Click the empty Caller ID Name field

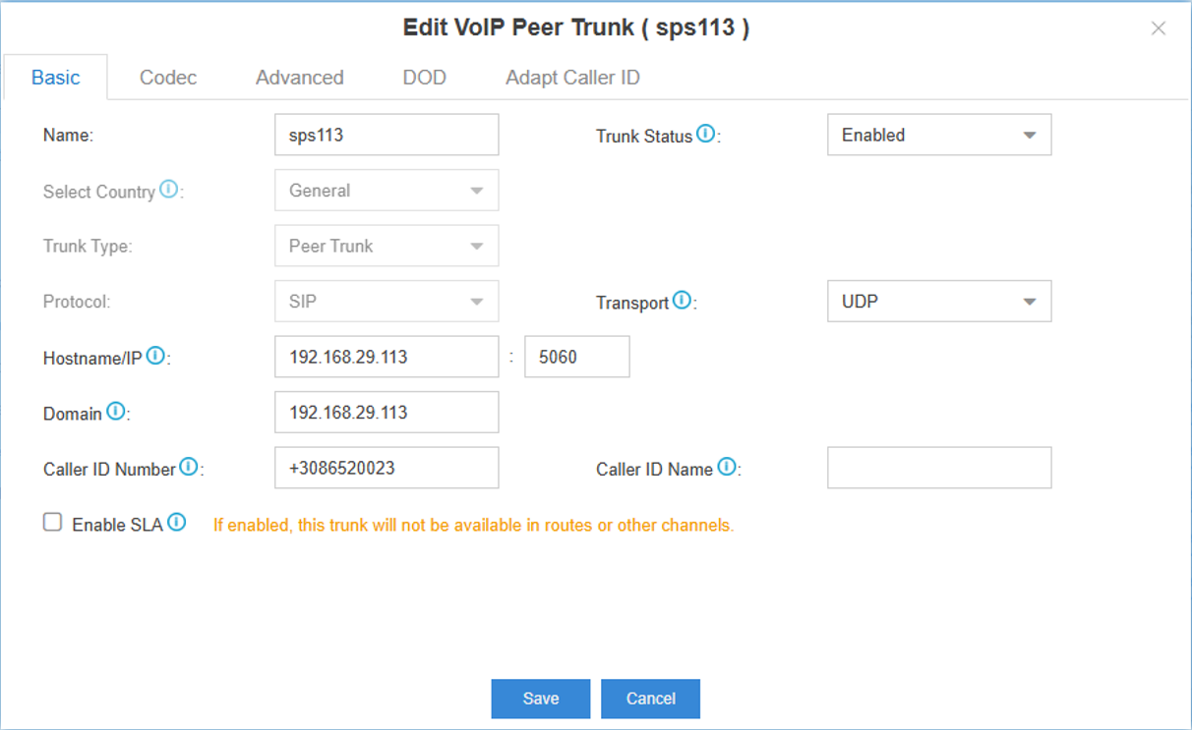pyautogui.click(x=939, y=468)
